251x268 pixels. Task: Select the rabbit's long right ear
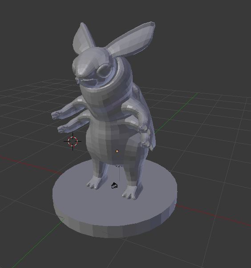pos(130,40)
